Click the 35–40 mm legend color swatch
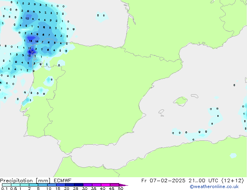 (x=97, y=185)
